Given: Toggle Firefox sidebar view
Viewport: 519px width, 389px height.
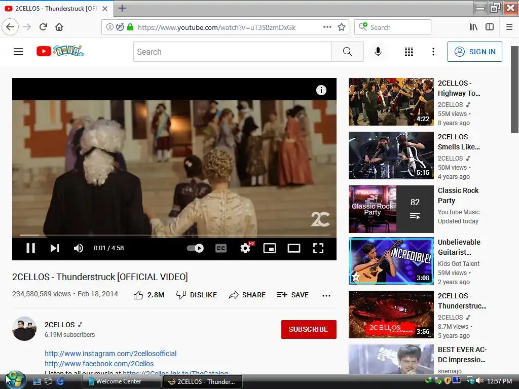Looking at the screenshot, I should click(x=490, y=27).
